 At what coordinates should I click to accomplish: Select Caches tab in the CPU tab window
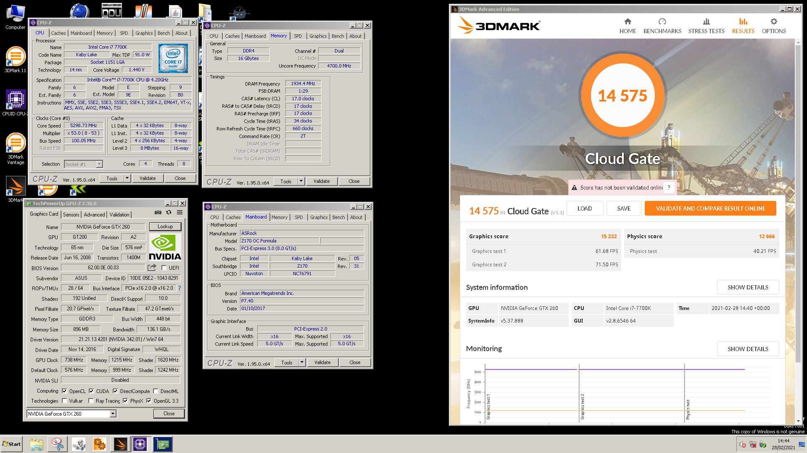point(58,33)
